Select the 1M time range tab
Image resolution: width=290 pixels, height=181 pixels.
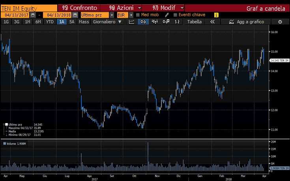coord(28,22)
